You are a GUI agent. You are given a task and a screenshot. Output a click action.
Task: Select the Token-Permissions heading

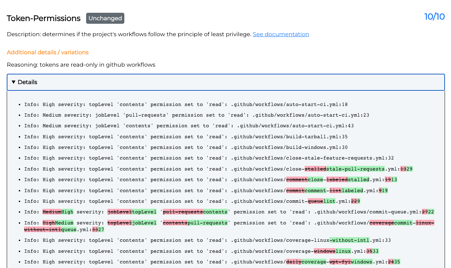click(44, 18)
